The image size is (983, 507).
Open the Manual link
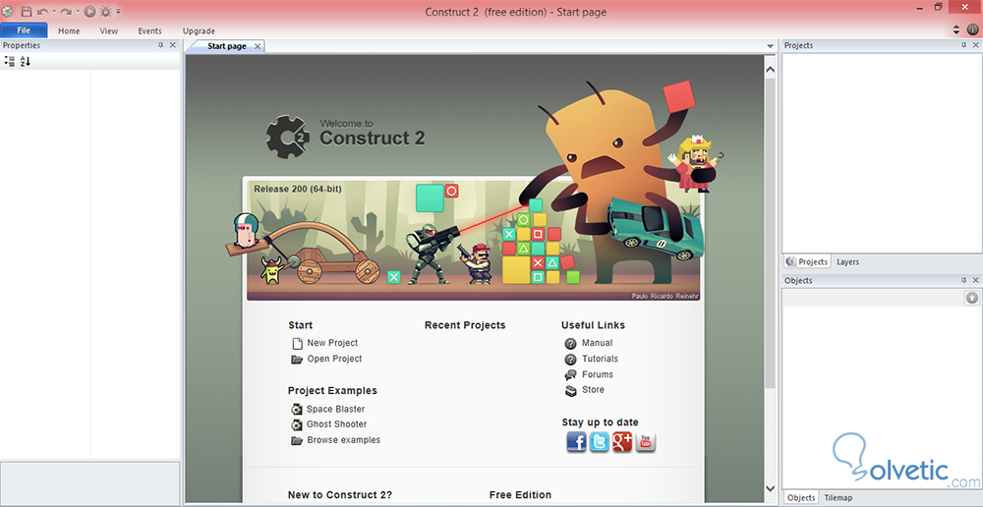(x=598, y=343)
